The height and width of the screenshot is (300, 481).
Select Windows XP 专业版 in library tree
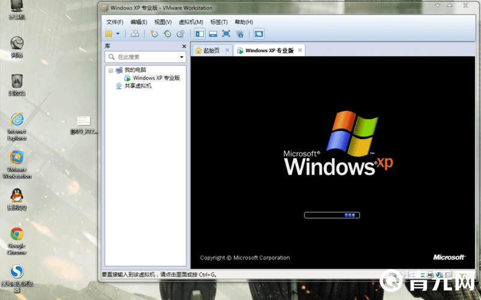pos(156,78)
